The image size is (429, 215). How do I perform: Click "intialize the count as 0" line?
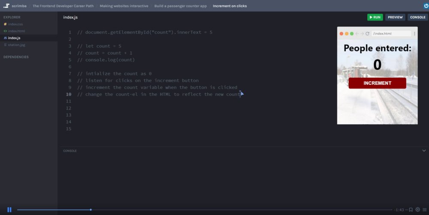click(115, 74)
